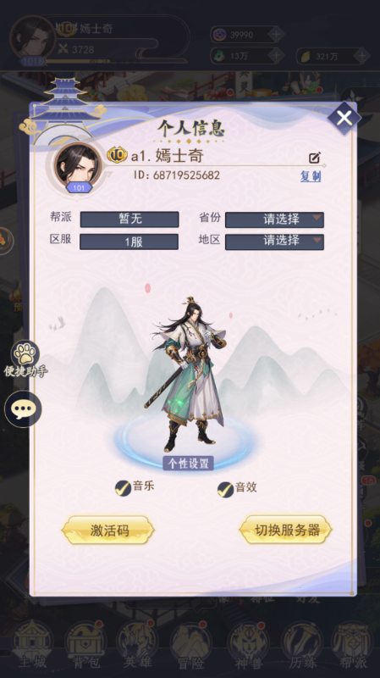Expand the 省份 province dropdown
Screen dimensions: 380x678
(x=275, y=220)
